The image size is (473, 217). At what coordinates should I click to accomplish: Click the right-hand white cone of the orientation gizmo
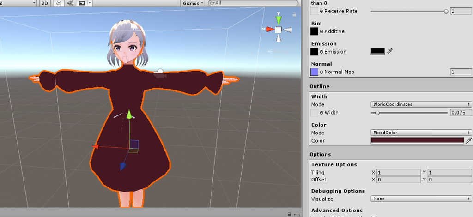288,30
